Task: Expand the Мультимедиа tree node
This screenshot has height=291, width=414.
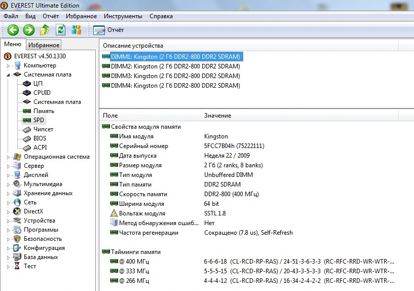Action: pos(8,185)
